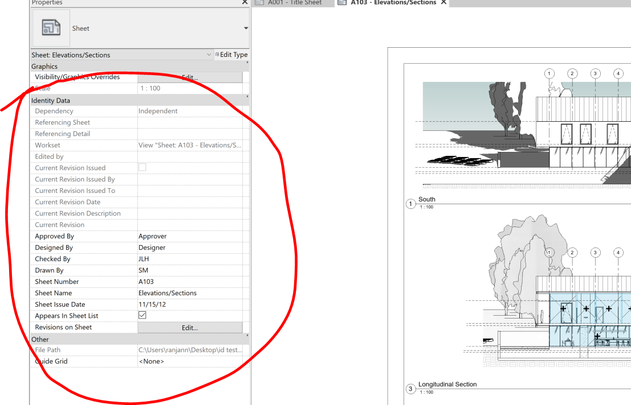Click the Sheet preview icon in the Type Selector
This screenshot has width=631, height=405.
51,27
